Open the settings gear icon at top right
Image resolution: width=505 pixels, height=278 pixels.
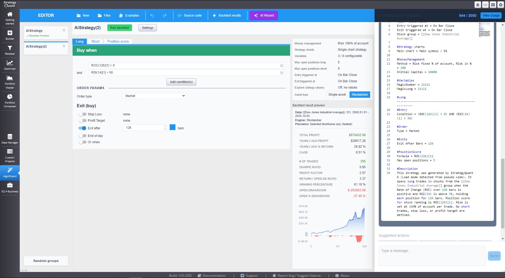coord(500,4)
